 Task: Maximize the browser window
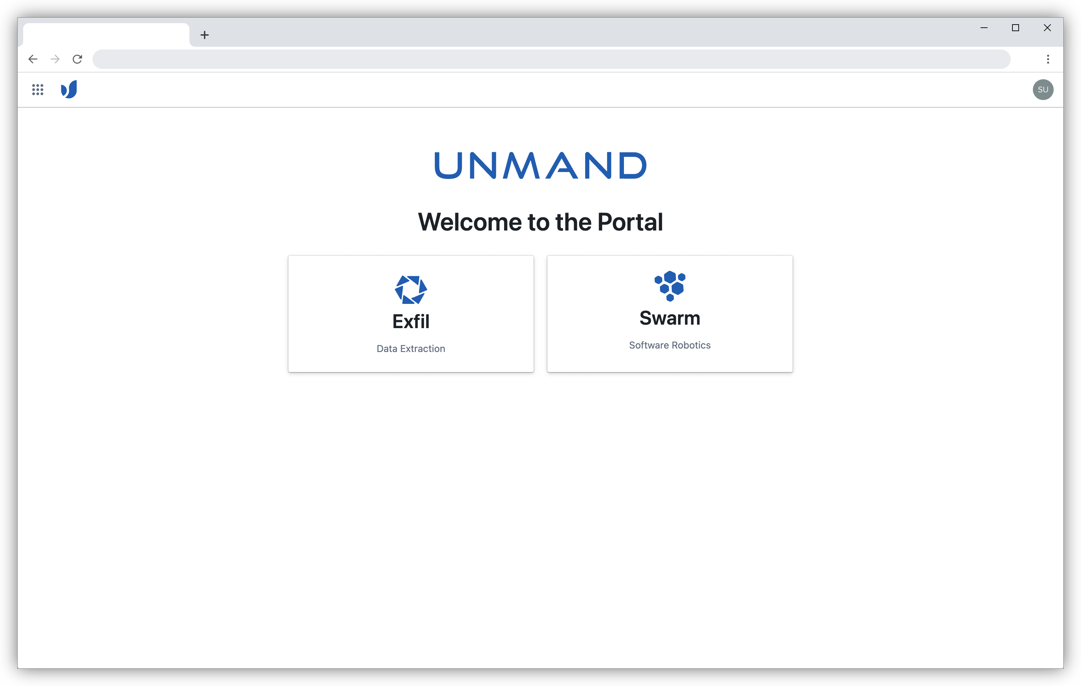(1016, 28)
